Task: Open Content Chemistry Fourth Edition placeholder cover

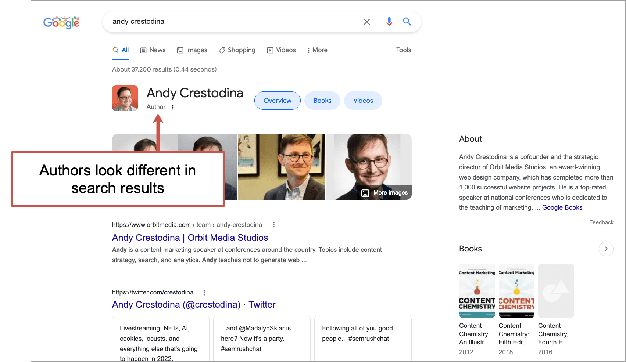Action: tap(556, 291)
